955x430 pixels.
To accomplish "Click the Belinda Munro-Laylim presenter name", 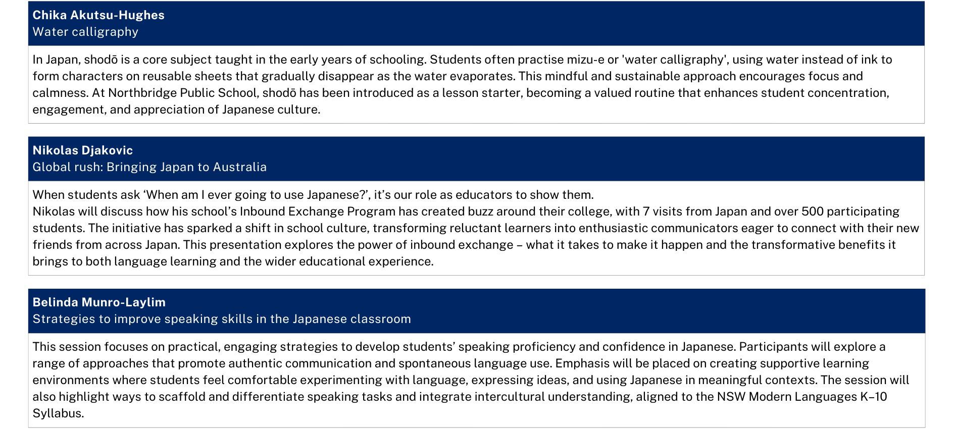I will coord(99,302).
